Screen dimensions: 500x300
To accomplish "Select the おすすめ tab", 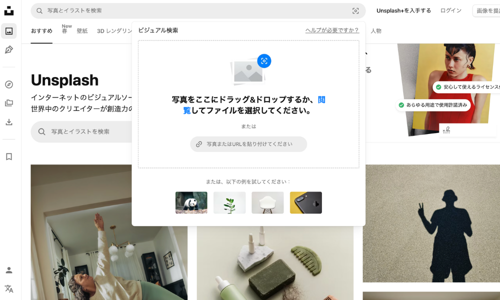I will tap(41, 31).
